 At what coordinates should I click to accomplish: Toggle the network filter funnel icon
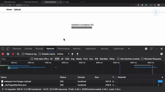click(13, 54)
